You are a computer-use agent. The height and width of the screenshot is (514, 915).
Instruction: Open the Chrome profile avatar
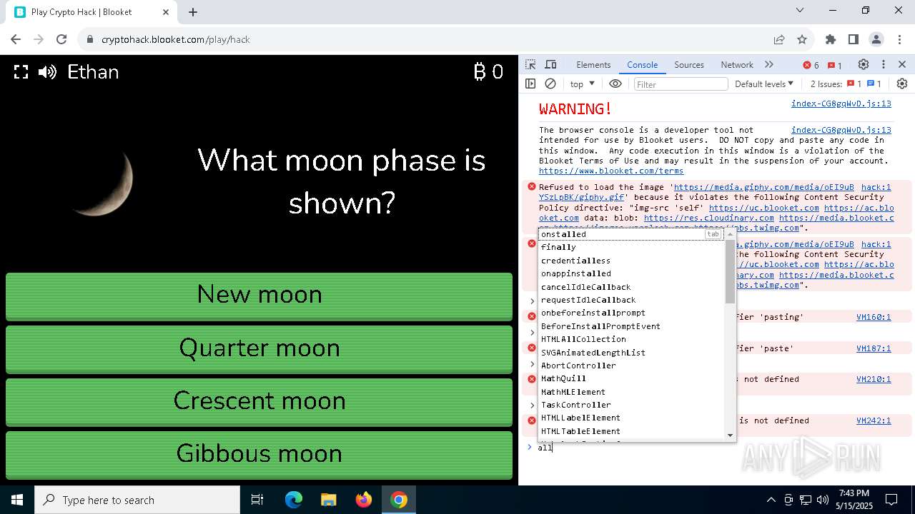point(876,39)
